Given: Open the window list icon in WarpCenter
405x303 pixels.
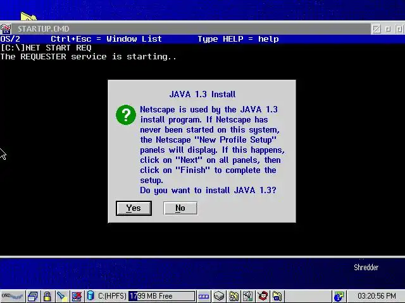Looking at the screenshot, I should pyautogui.click(x=33, y=296).
